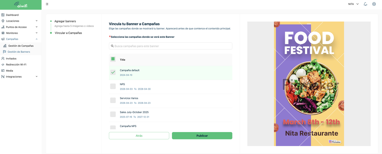
Task: Click the NPS dates 2026-04-03 To 2028-04-30
Action: point(135,89)
